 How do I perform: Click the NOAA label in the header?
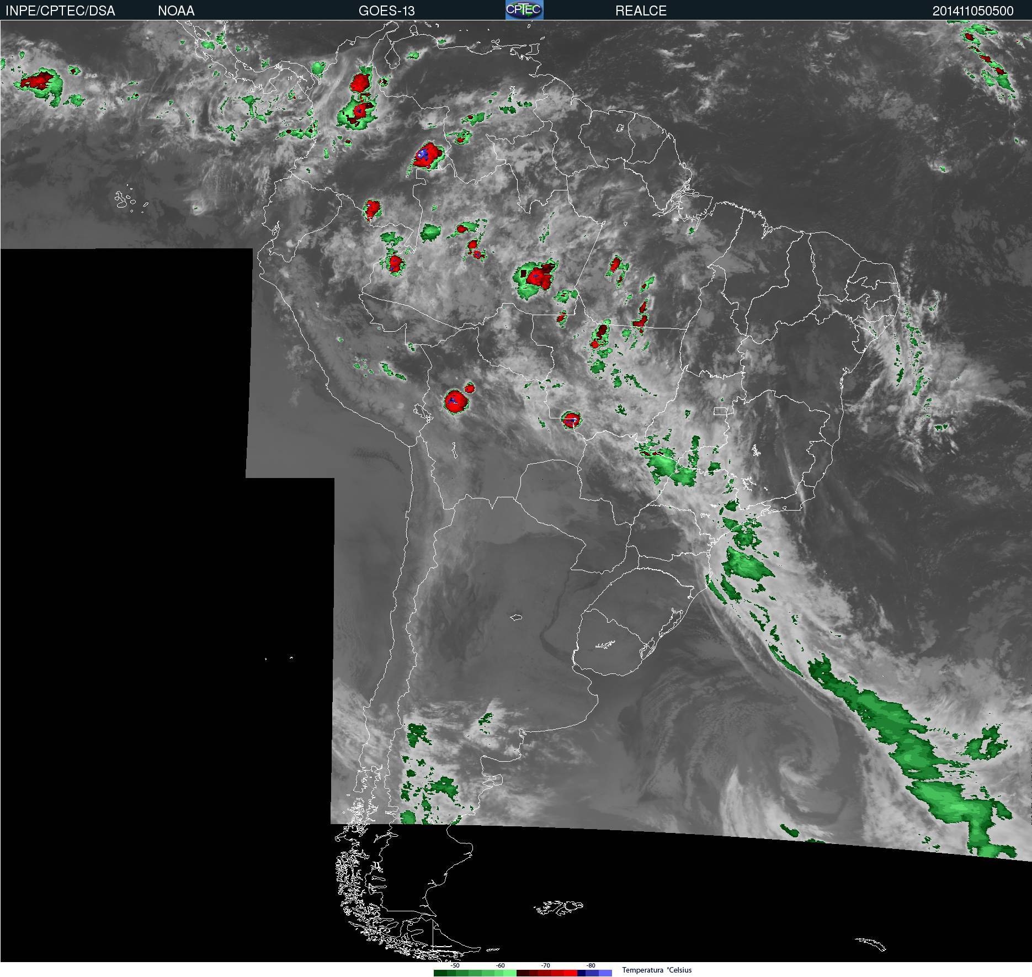coord(176,11)
